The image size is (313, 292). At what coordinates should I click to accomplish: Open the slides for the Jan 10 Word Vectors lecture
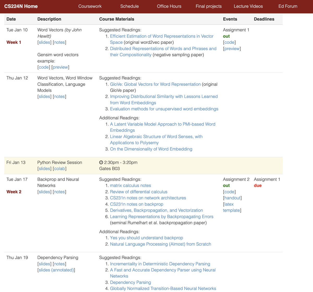point(44,42)
